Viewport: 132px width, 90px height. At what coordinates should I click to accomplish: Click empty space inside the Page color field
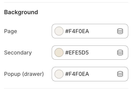click(103, 31)
